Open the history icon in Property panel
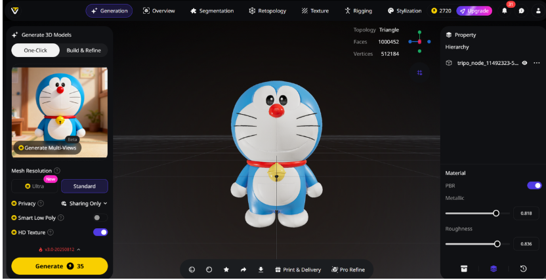 (523, 268)
